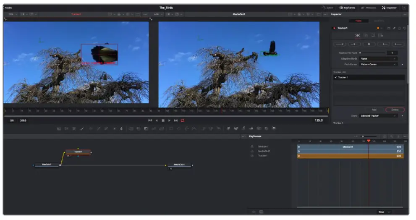
Task: Click the stop button in transport controls
Action: [x=163, y=120]
